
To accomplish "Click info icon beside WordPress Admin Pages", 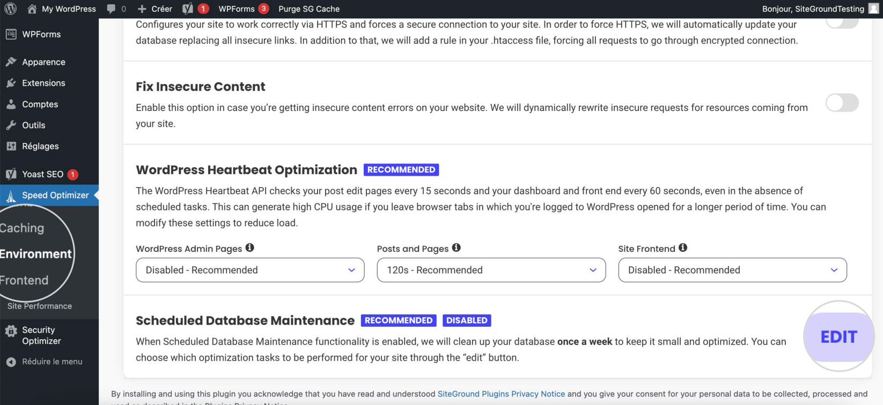I will 250,247.
